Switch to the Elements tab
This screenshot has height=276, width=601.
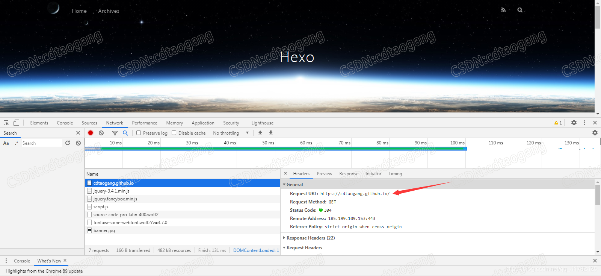39,123
